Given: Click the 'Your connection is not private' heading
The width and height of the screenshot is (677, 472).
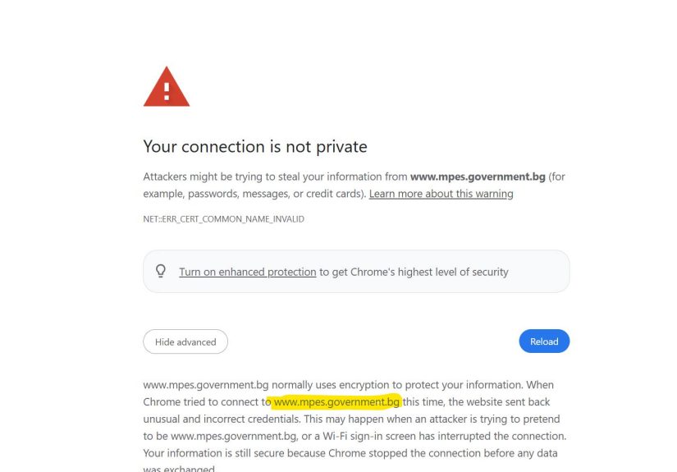Looking at the screenshot, I should coord(254,147).
